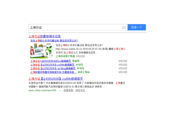The width and height of the screenshot is (175, 117).
Task: Open the tb85xw 新闻首页 link from 西部网
Action: [46, 61]
